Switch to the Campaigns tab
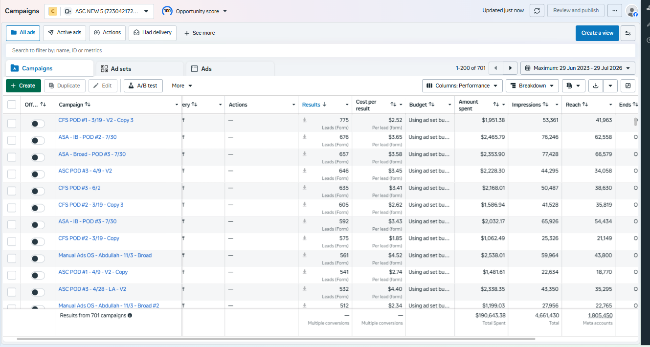The width and height of the screenshot is (650, 347). pos(49,68)
